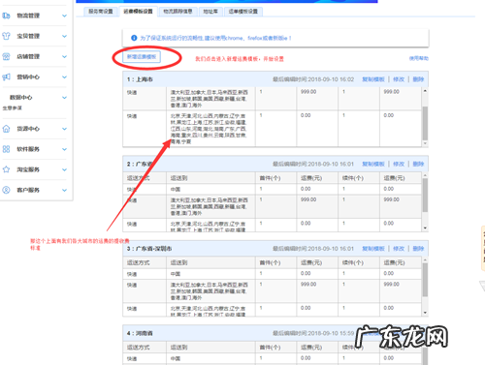
Task: Click 复制模板 for the 广东省-深圳市 template
Action: 373,249
